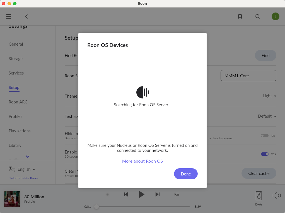The image size is (285, 213).
Task: Open Services settings section
Action: pyautogui.click(x=16, y=73)
